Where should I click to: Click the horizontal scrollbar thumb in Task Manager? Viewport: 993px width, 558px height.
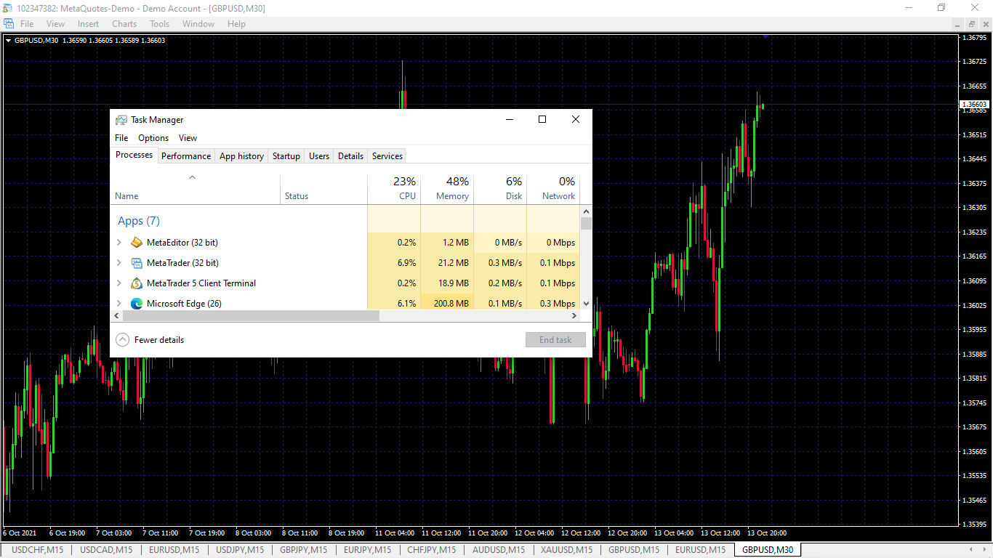(x=251, y=315)
